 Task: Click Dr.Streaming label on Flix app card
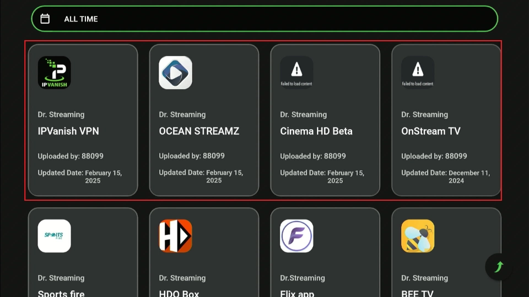pos(303,278)
